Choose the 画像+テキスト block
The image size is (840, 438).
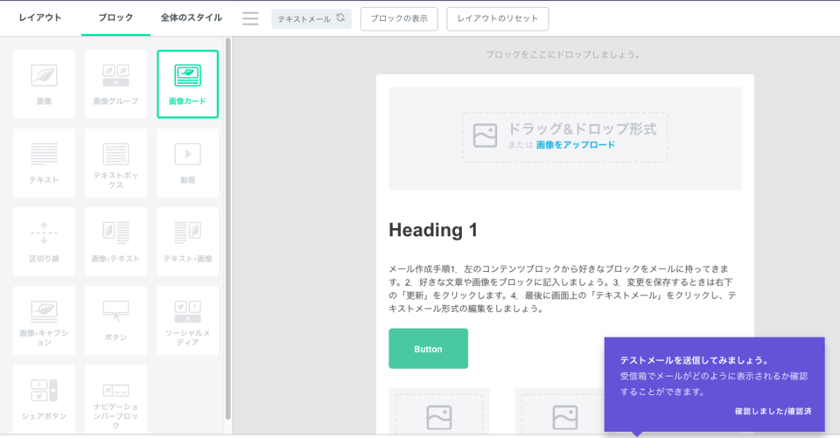point(115,241)
